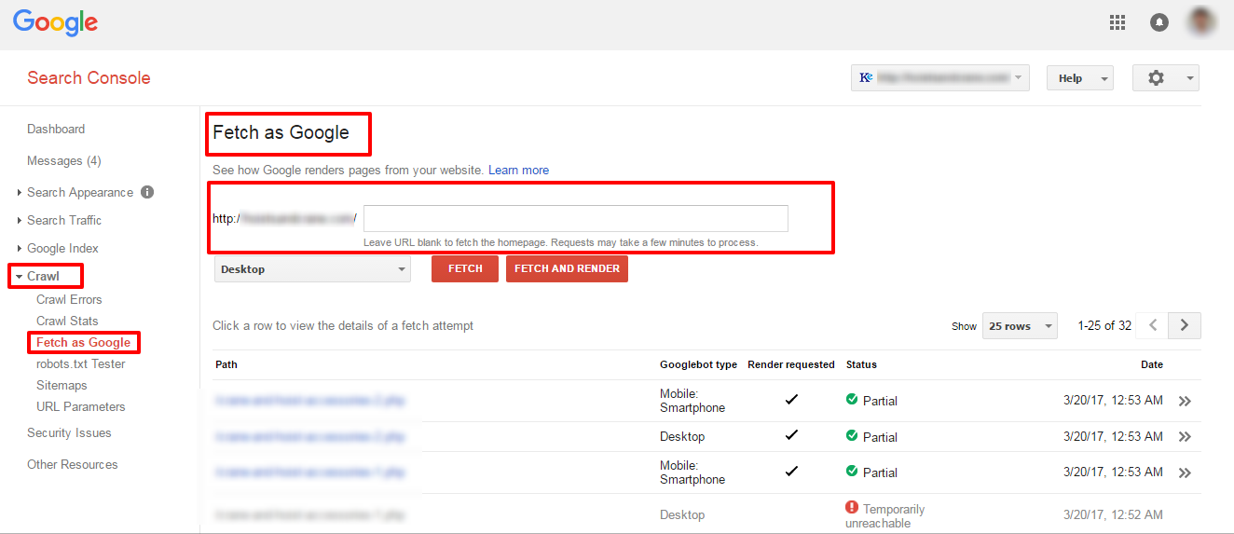Viewport: 1234px width, 534px height.
Task: Open URL Parameters
Action: pos(81,406)
